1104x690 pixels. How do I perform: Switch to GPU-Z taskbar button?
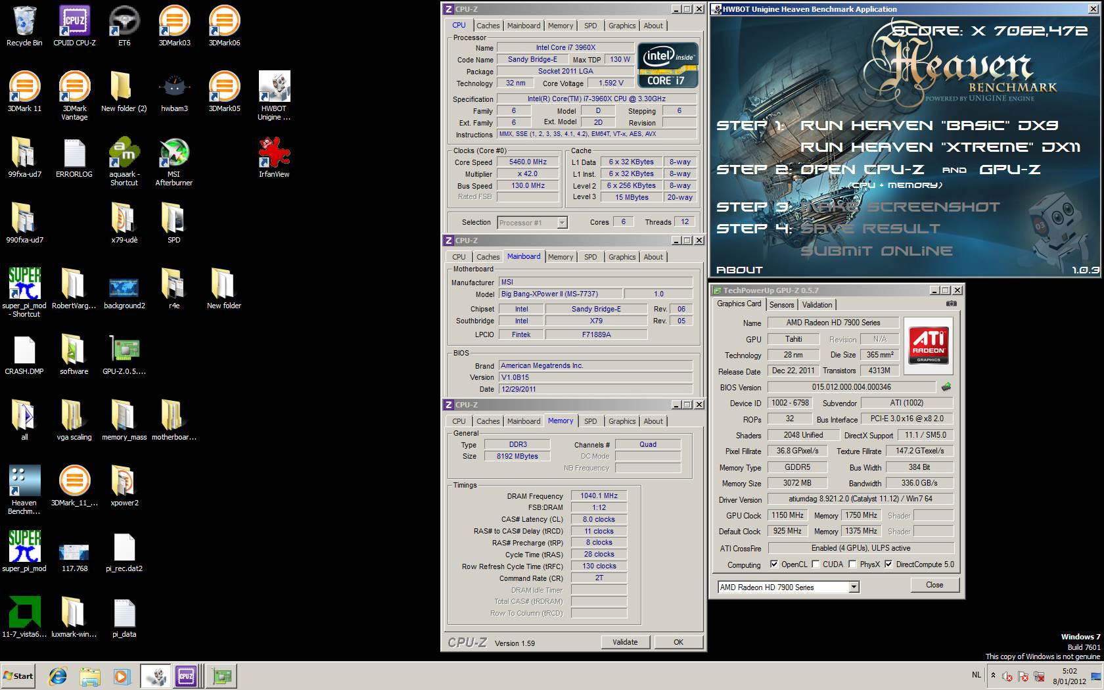[222, 676]
